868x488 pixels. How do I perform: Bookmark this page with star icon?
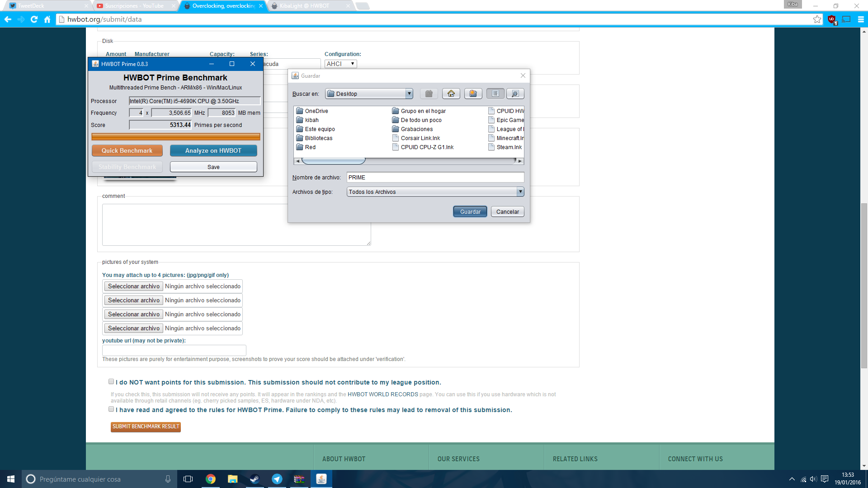click(817, 19)
